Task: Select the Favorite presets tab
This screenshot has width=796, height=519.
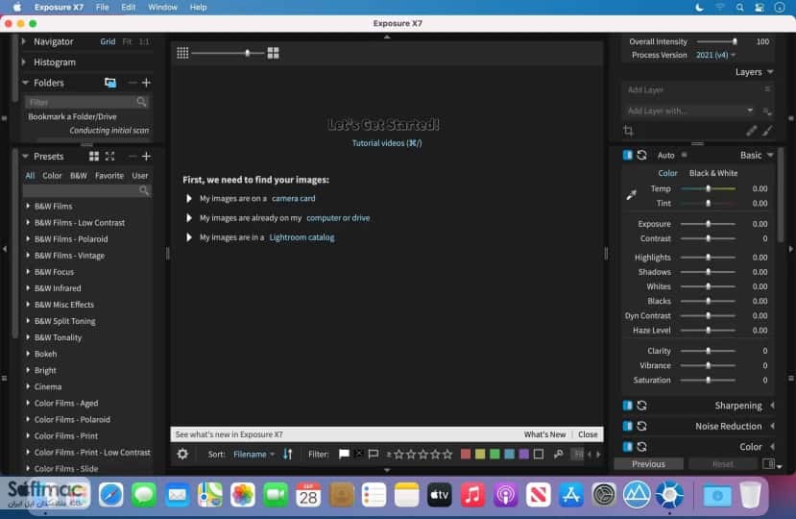Action: point(109,175)
